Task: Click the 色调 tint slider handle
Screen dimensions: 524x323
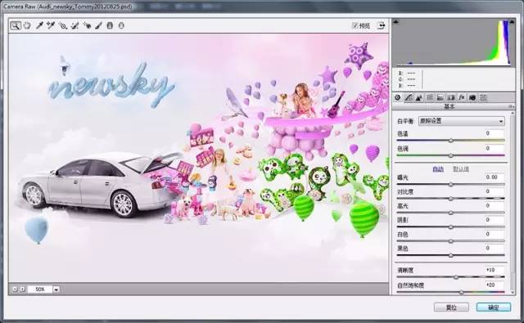Action: [451, 155]
